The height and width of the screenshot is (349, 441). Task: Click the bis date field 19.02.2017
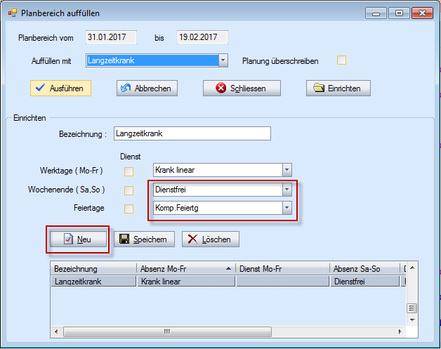coord(202,37)
